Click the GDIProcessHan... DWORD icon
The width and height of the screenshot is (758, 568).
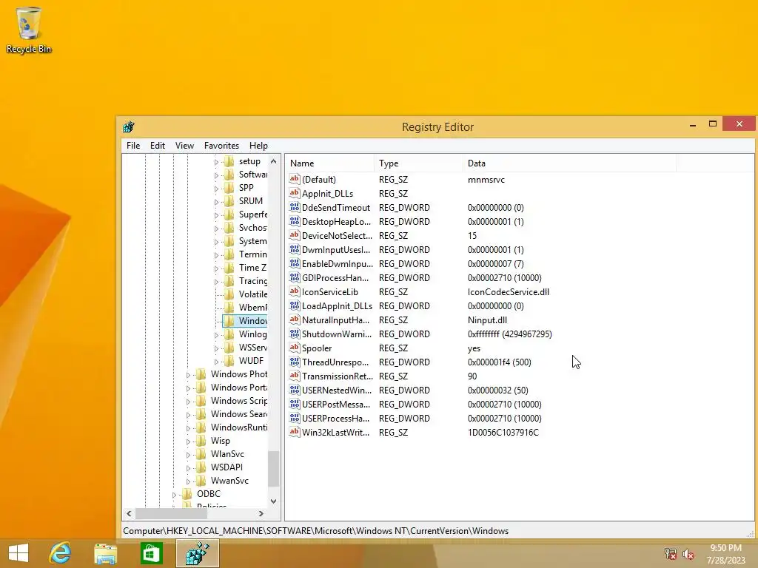(295, 278)
